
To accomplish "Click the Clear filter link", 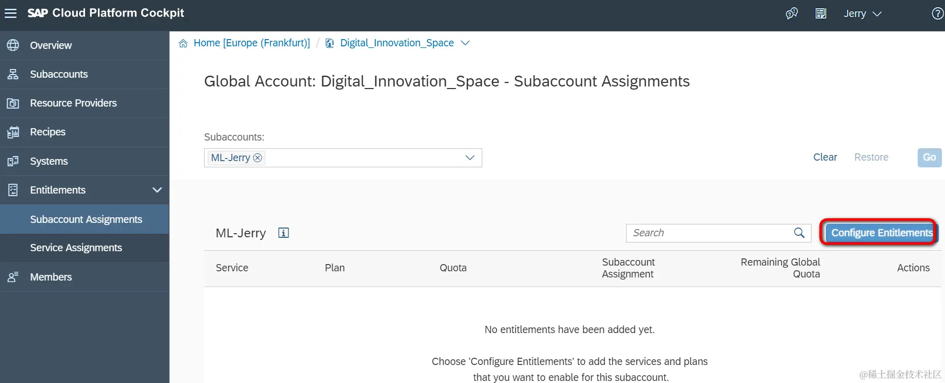I will 825,157.
